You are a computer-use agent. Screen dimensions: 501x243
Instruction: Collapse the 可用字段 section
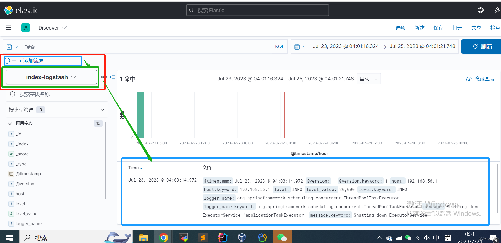point(10,123)
